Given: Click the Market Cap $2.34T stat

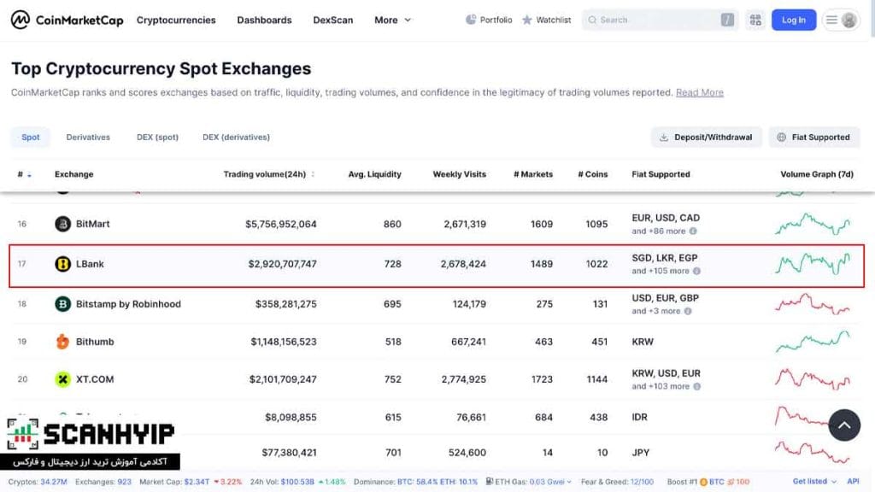Looking at the screenshot, I should pyautogui.click(x=191, y=482).
